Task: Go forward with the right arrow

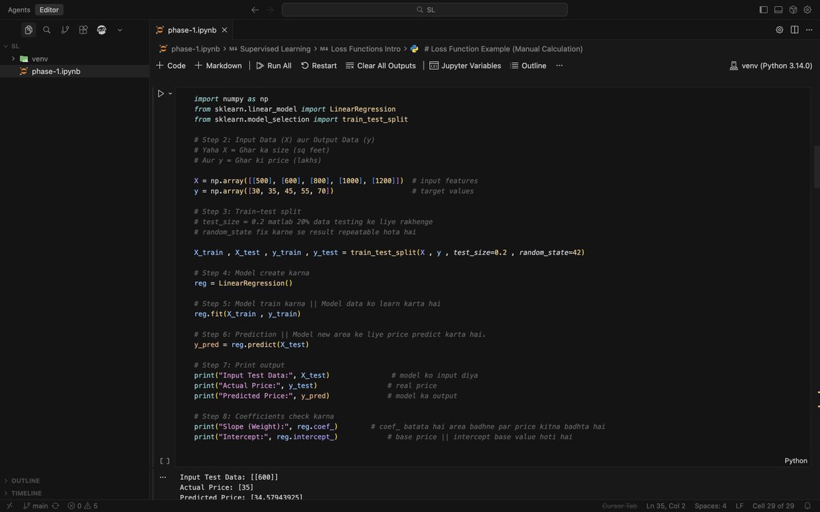Action: [270, 10]
